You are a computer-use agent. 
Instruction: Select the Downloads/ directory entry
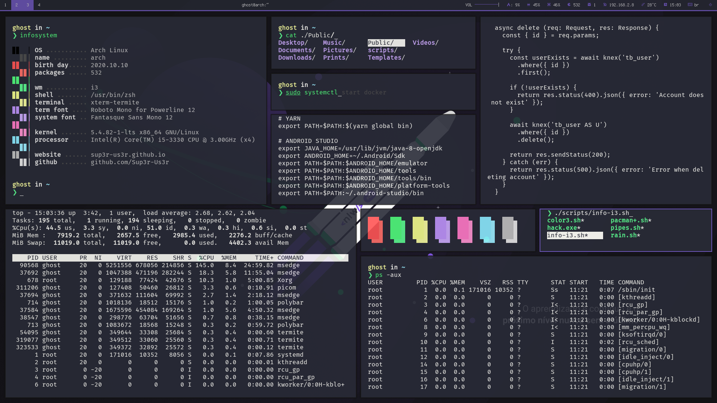(x=297, y=58)
